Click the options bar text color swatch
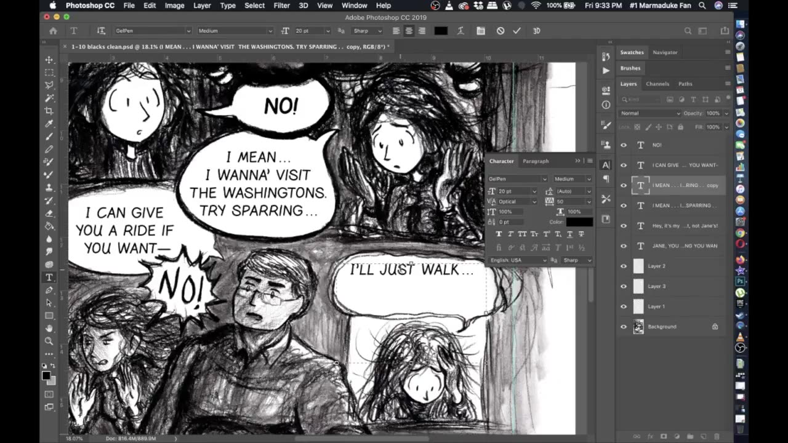788x443 pixels. 441,31
